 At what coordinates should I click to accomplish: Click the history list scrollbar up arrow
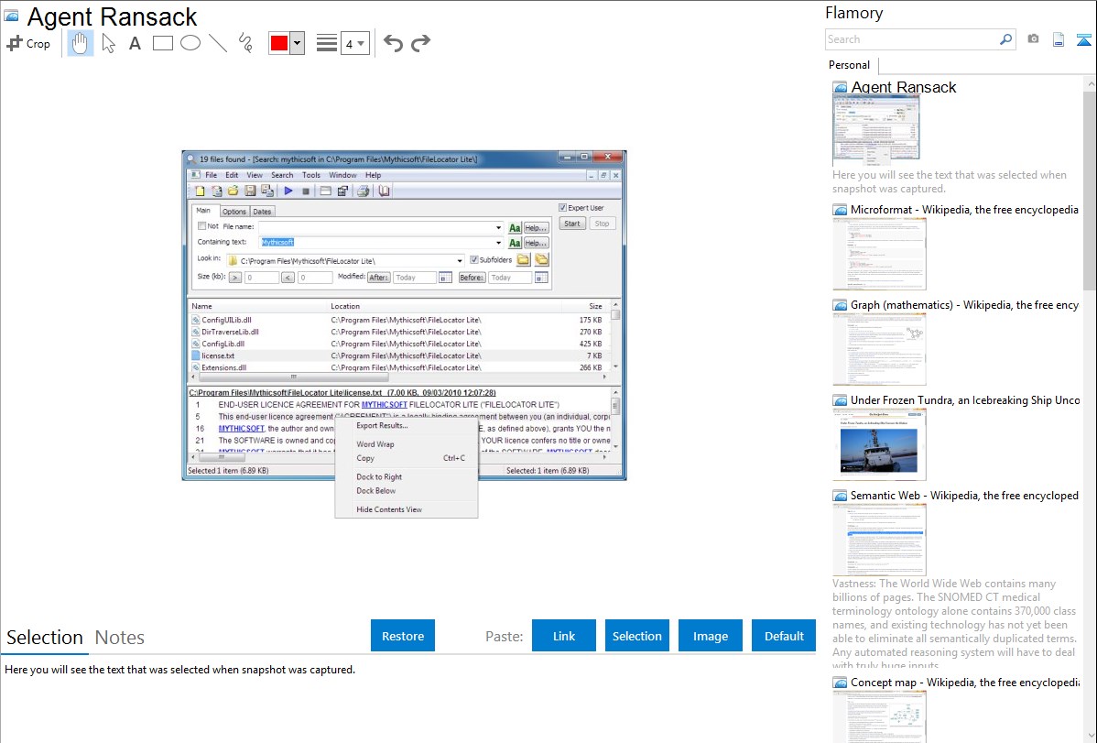(1091, 84)
